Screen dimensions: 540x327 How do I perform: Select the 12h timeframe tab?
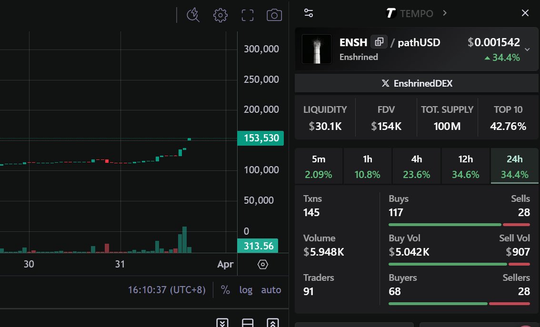point(465,166)
